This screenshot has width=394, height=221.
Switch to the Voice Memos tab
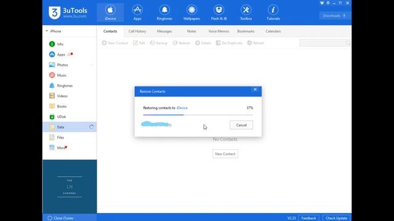pos(219,31)
